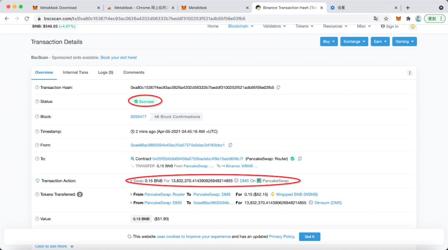Click the Binance logo icon in the navbar
Image resolution: width=448 pixels, height=250 pixels.
coord(413,26)
